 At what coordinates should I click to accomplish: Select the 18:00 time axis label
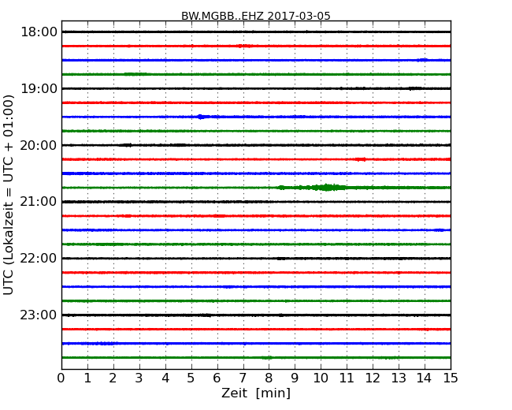coord(39,32)
